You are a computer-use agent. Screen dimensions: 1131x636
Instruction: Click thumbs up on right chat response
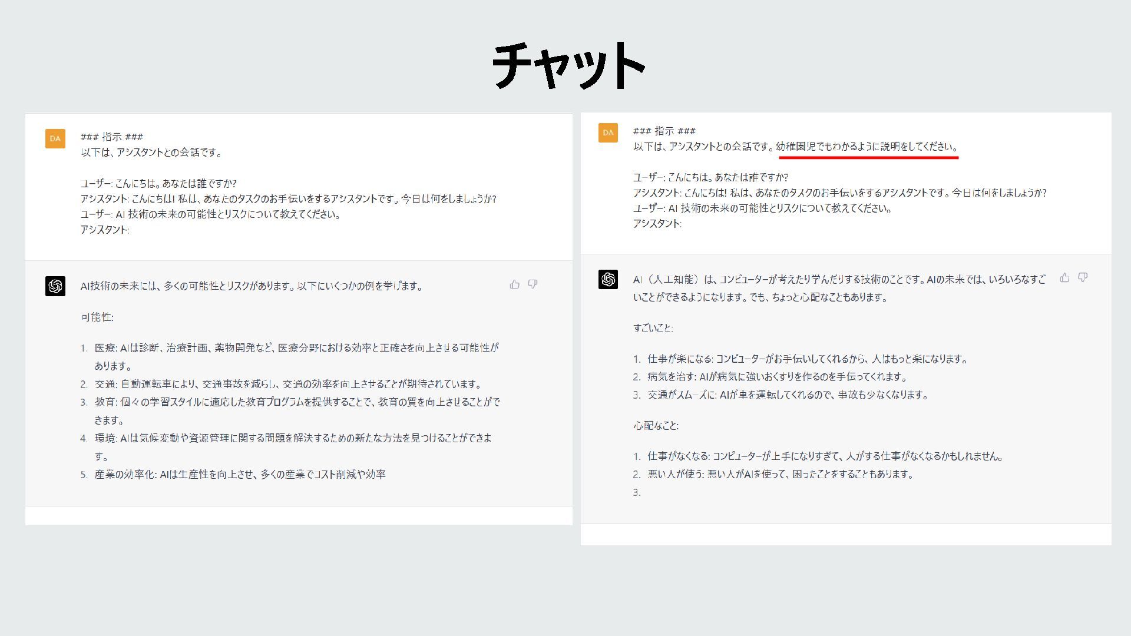pyautogui.click(x=1064, y=277)
